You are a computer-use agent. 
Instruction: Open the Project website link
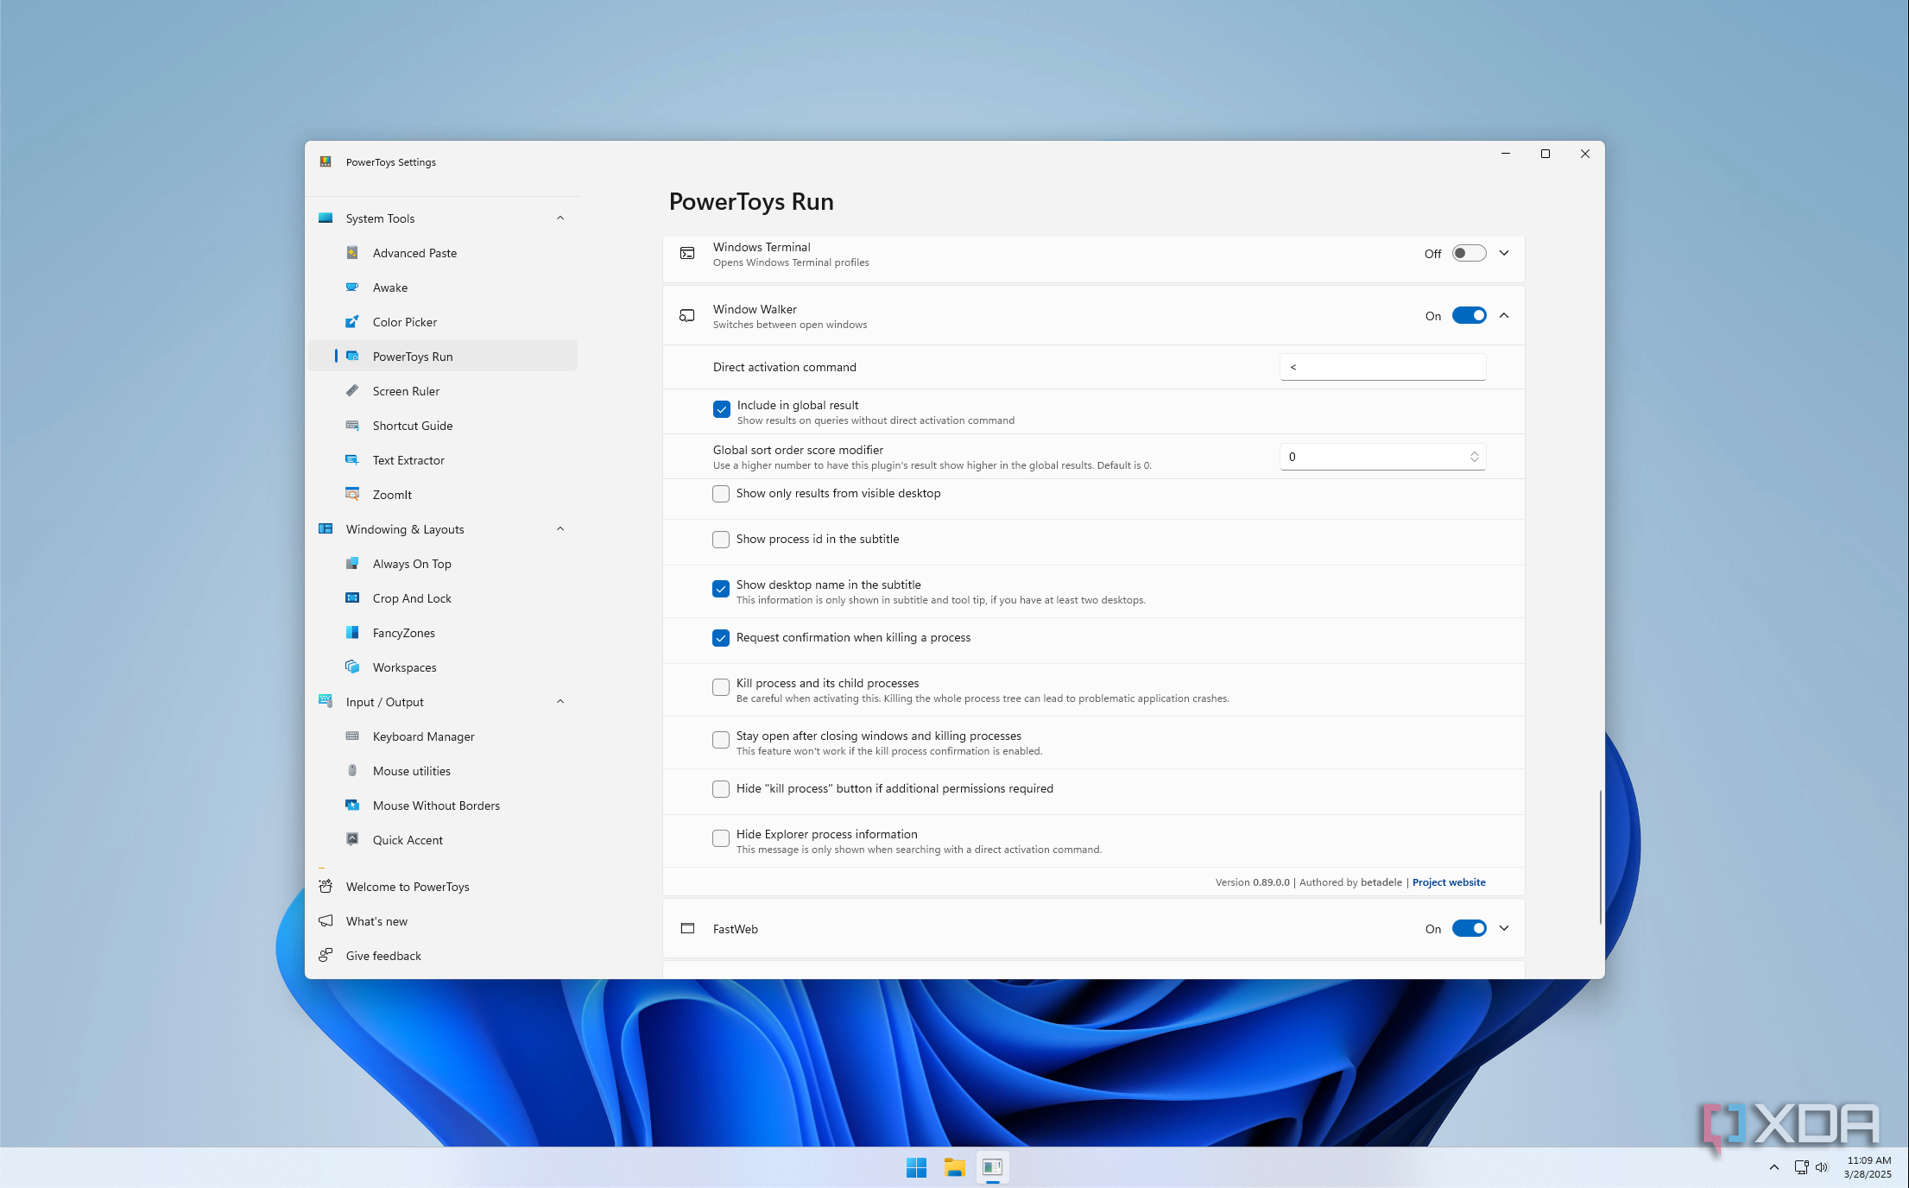pos(1449,882)
